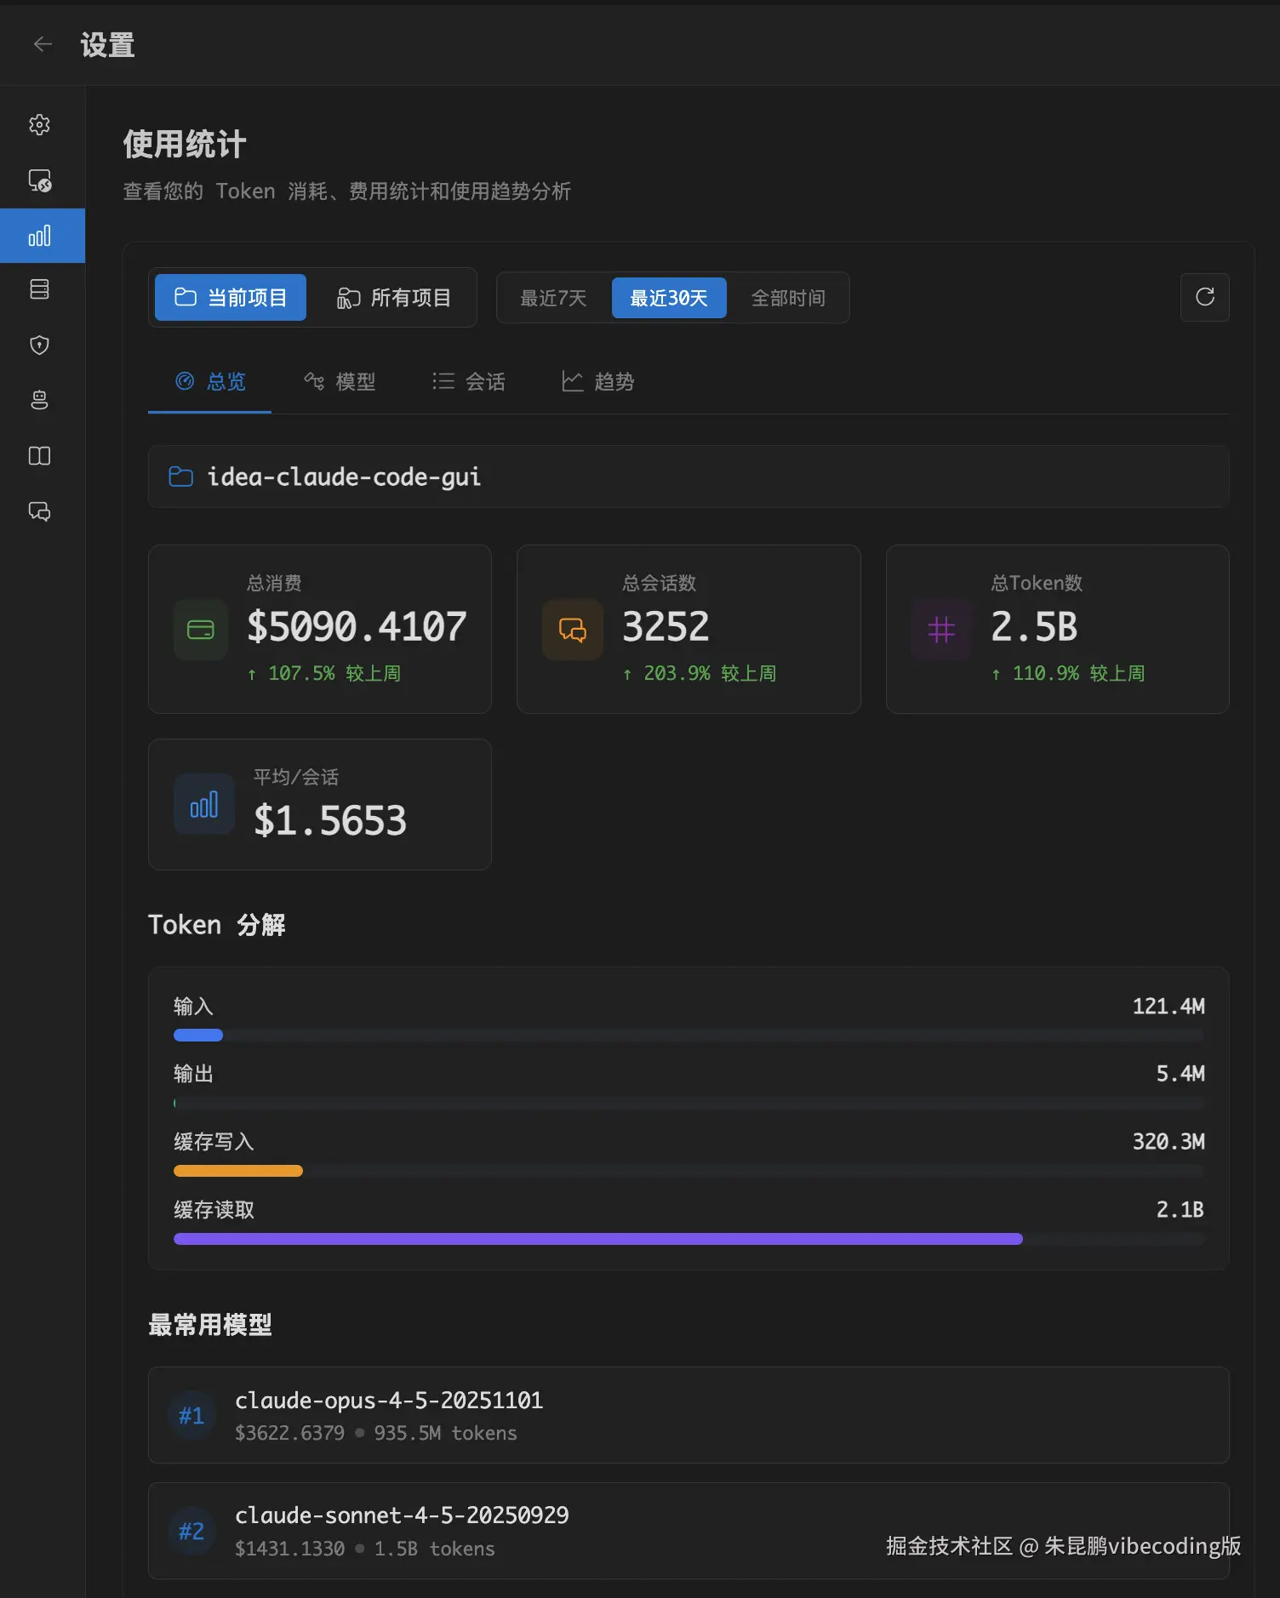Image resolution: width=1280 pixels, height=1598 pixels.
Task: Open the claude-opus-4-5-20251101 model row
Action: [689, 1415]
